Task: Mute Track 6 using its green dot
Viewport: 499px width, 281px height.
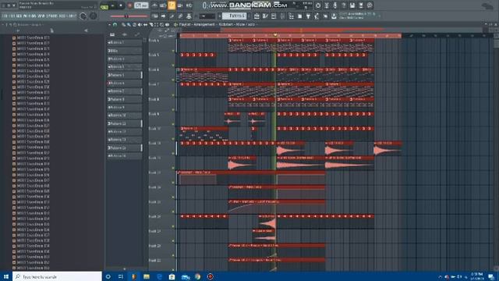Action: coord(173,80)
